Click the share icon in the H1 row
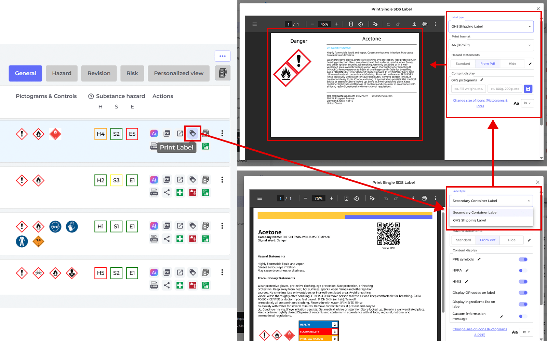This screenshot has width=547, height=341. (x=167, y=239)
